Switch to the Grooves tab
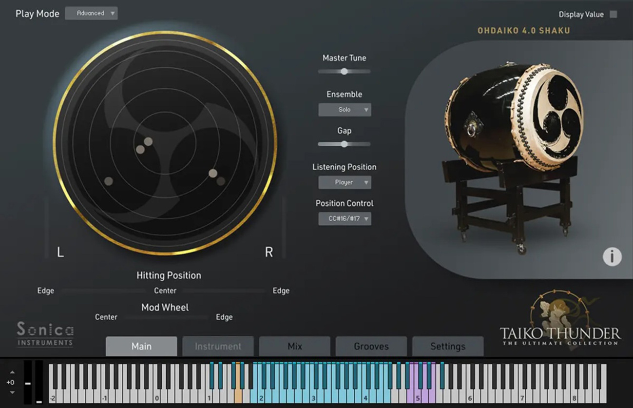Viewport: 633px width, 408px height. pyautogui.click(x=371, y=347)
